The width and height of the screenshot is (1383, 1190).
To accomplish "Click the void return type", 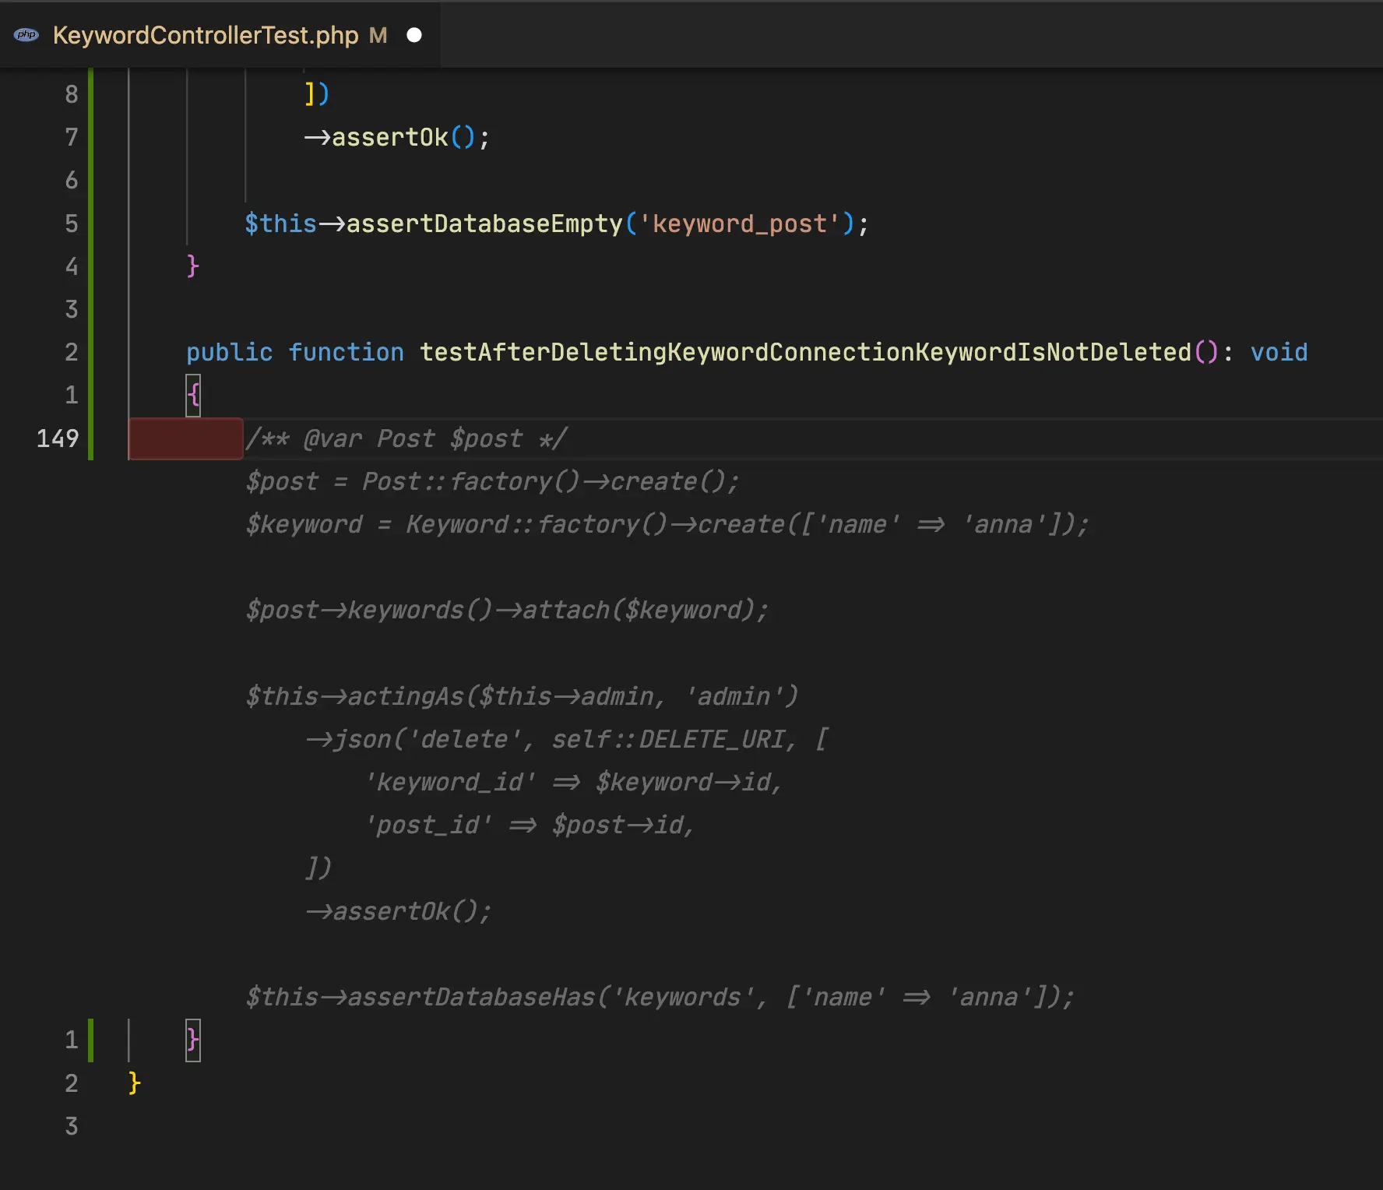I will pos(1279,352).
